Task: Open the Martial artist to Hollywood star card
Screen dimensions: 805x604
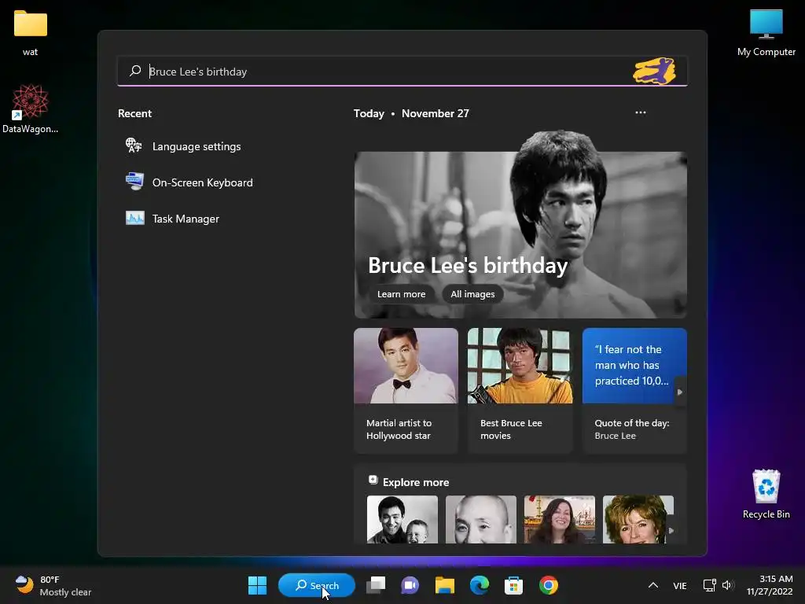Action: coord(406,391)
